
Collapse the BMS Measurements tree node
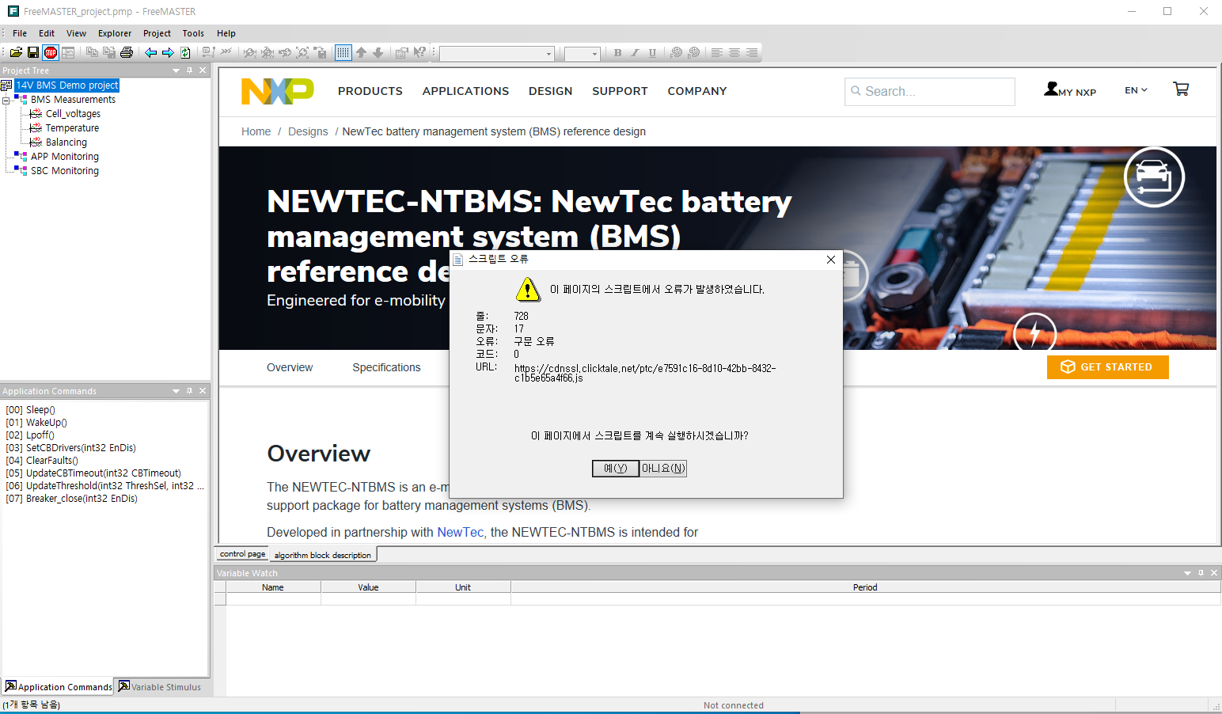[x=7, y=99]
